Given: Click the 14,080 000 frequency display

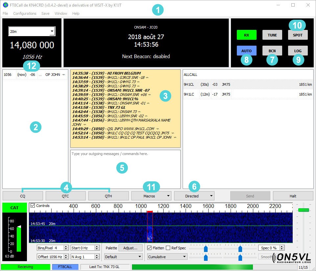Looking at the screenshot, I should click(32, 45).
